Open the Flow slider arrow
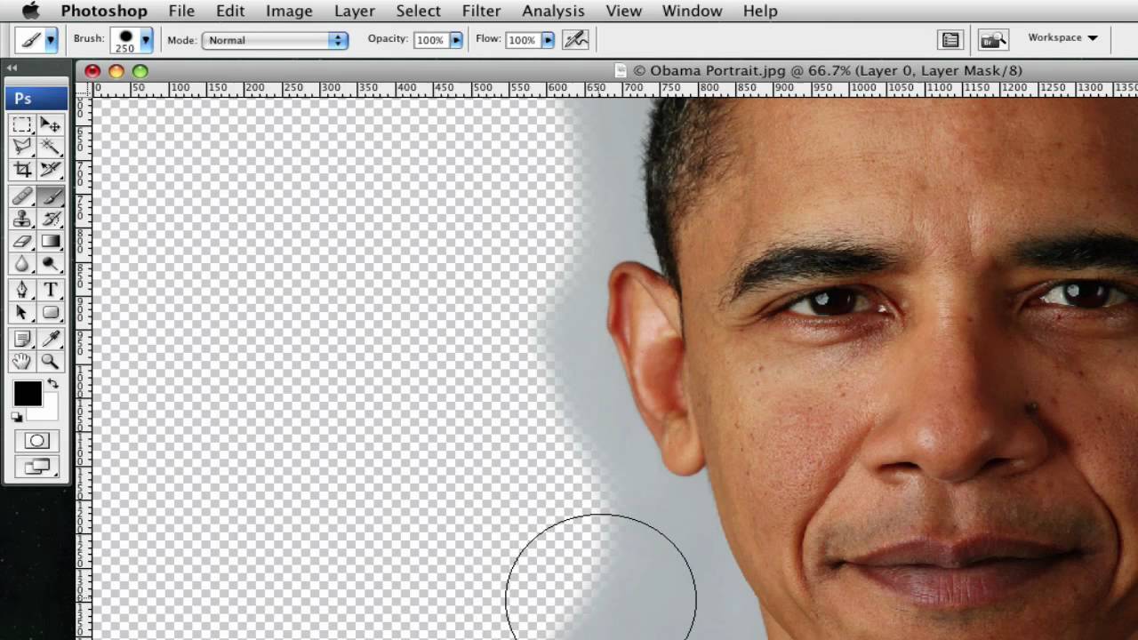Image resolution: width=1138 pixels, height=640 pixels. point(548,40)
